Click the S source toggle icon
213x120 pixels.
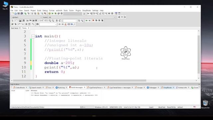57,21
